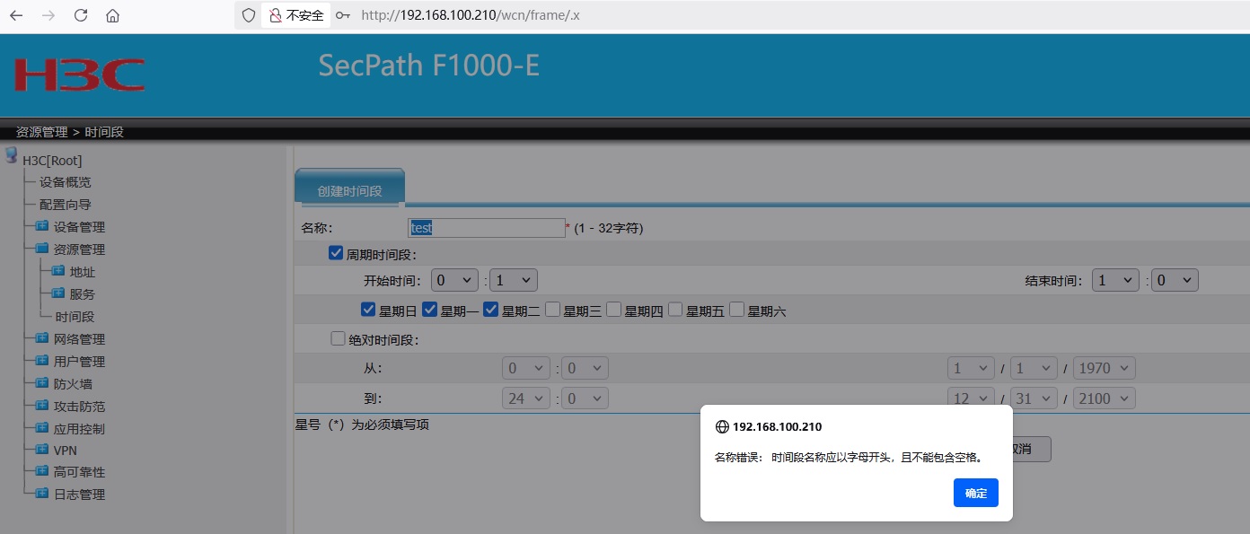The width and height of the screenshot is (1250, 534).
Task: Click the partially hidden 取消 button
Action: pos(1031,449)
